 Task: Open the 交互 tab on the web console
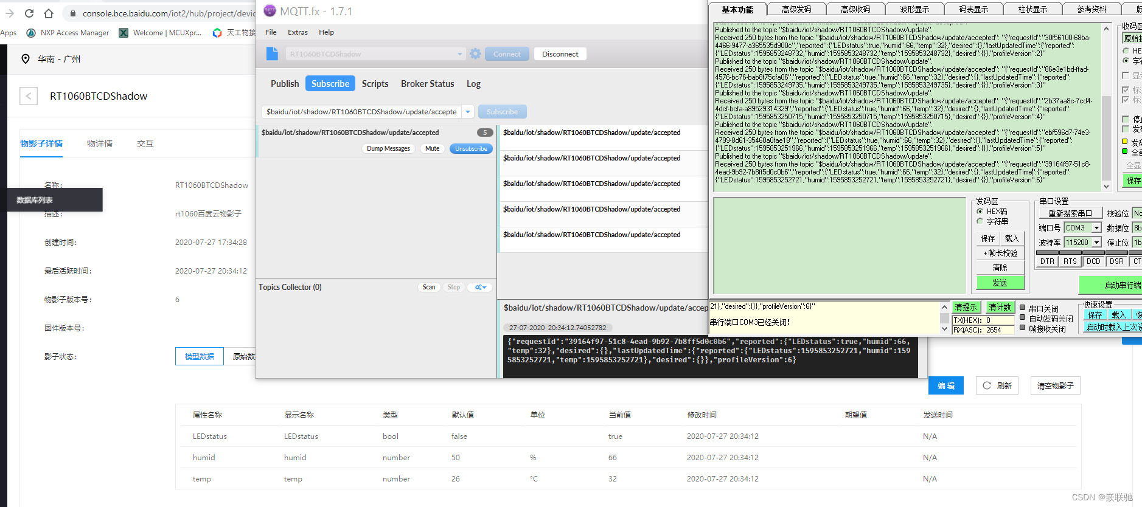click(x=145, y=143)
